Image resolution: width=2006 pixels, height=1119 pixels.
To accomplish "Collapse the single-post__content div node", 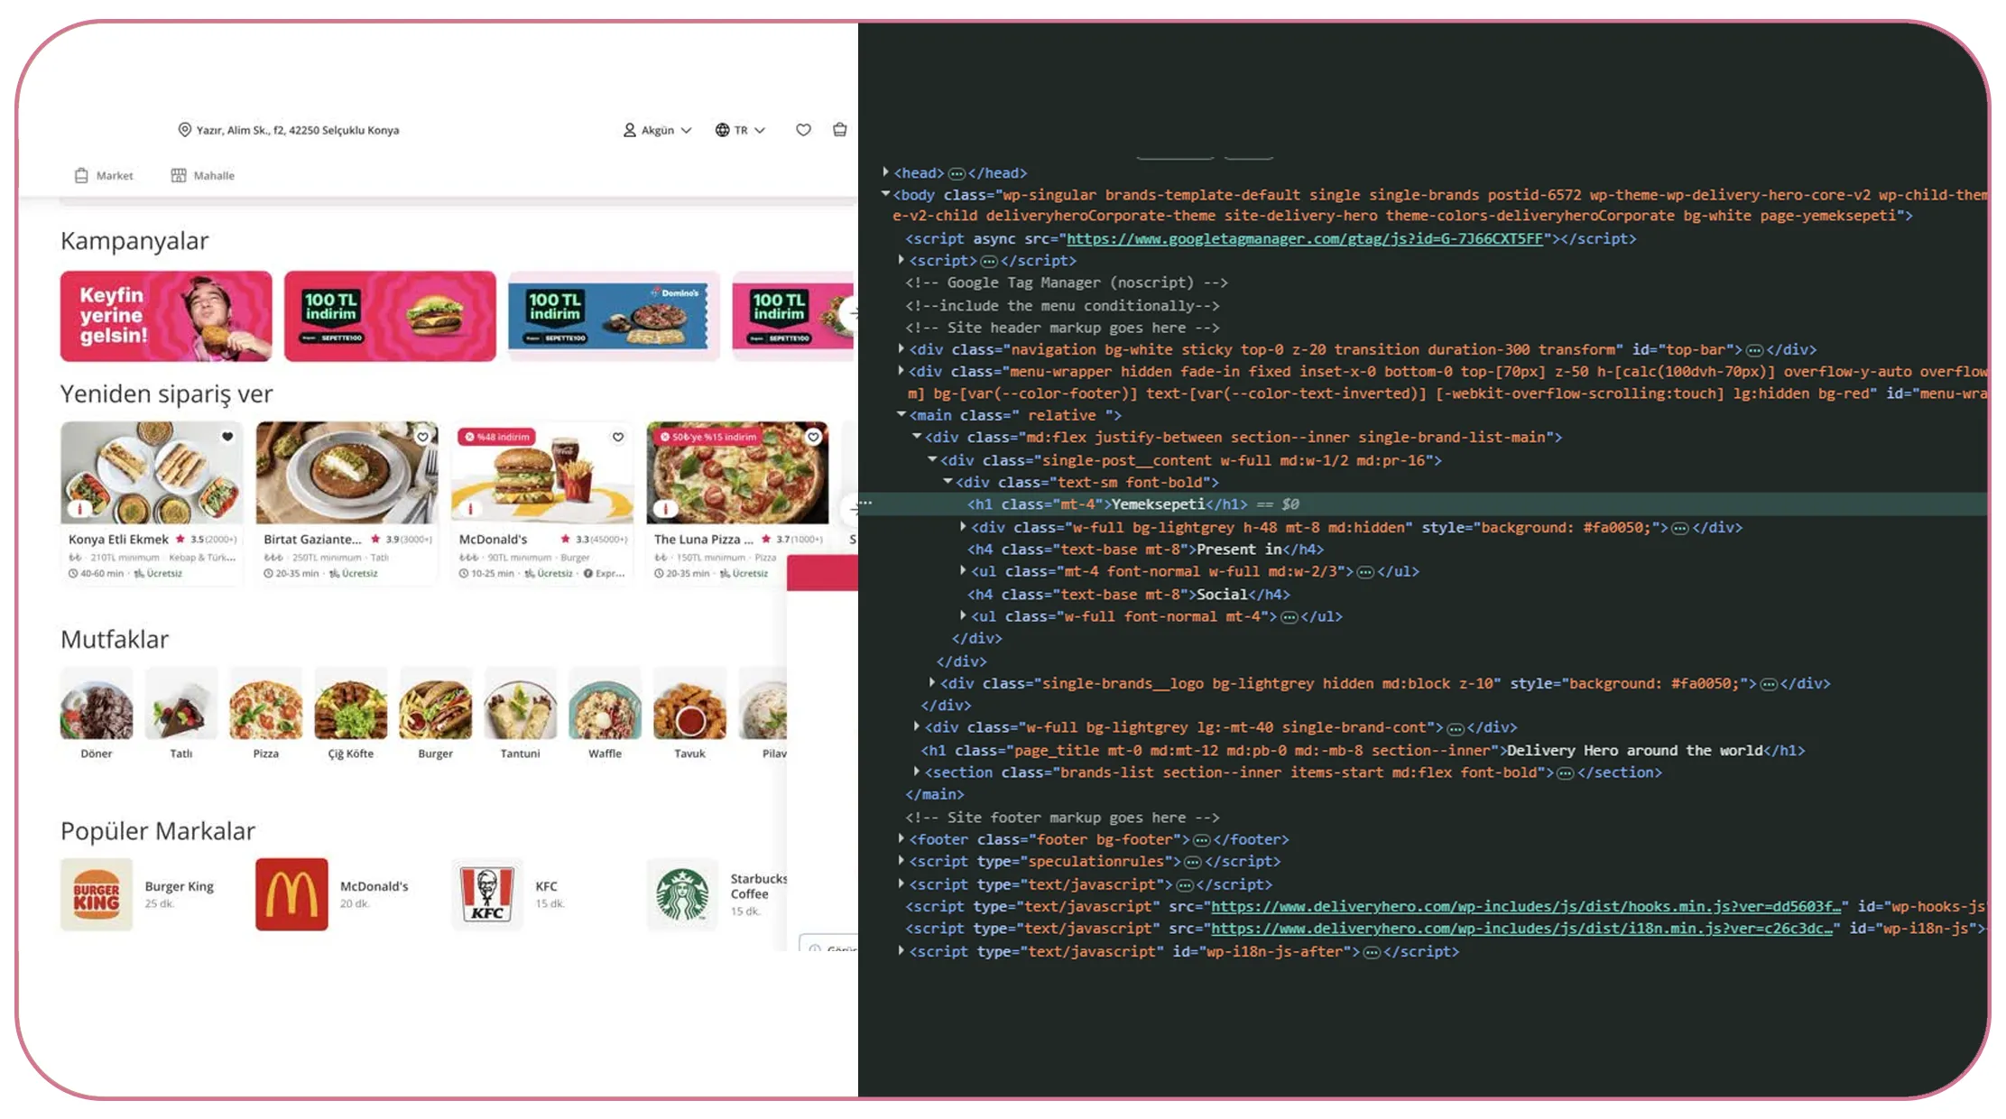I will pyautogui.click(x=932, y=459).
